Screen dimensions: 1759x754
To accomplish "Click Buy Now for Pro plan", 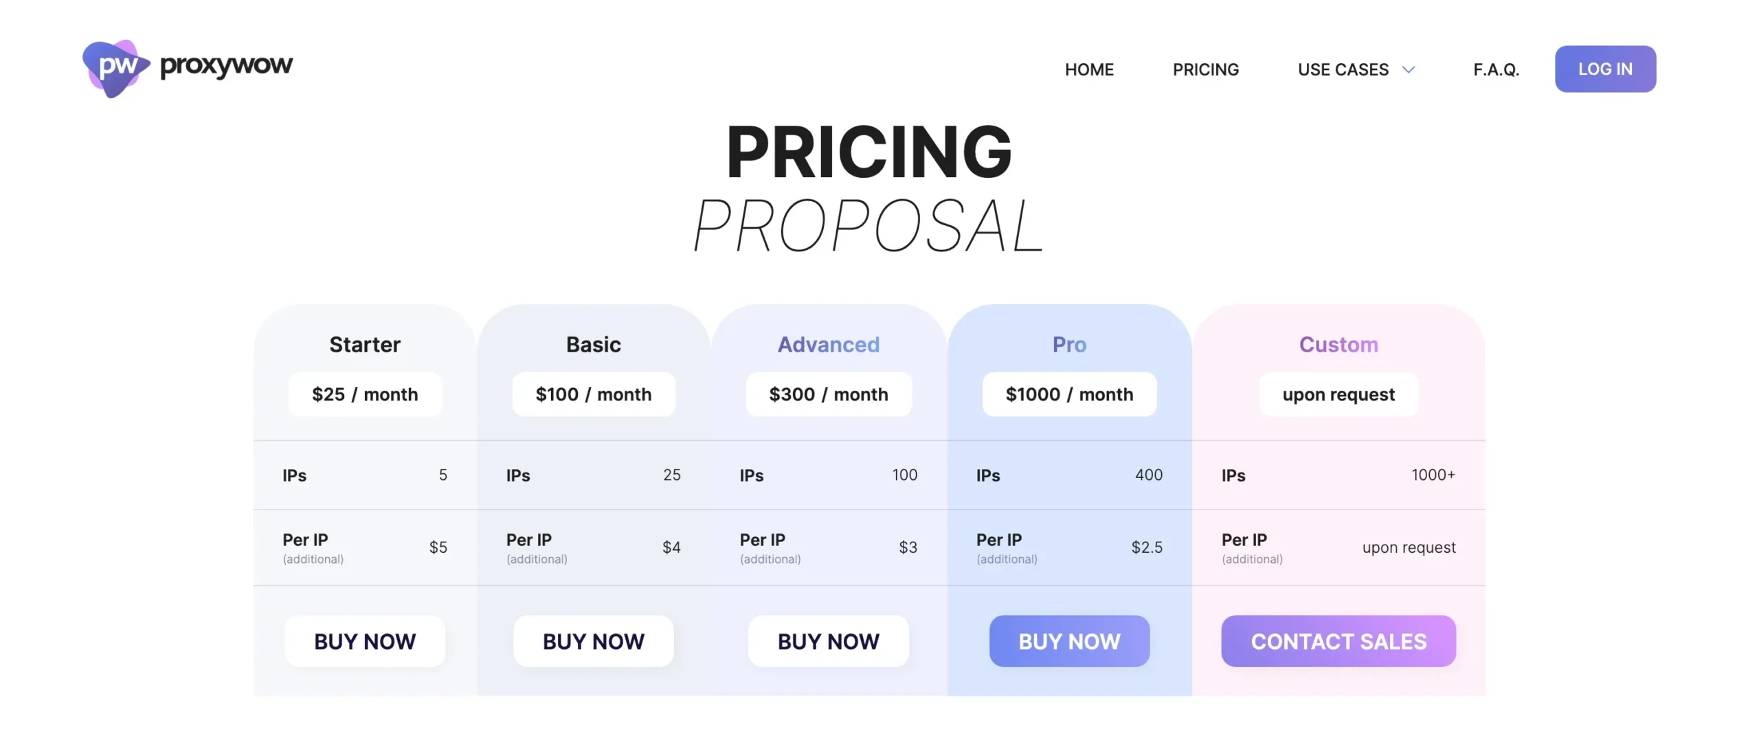I will click(x=1069, y=641).
